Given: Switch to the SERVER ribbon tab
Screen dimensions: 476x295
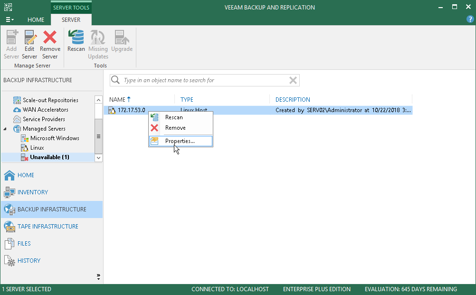Looking at the screenshot, I should [x=71, y=20].
